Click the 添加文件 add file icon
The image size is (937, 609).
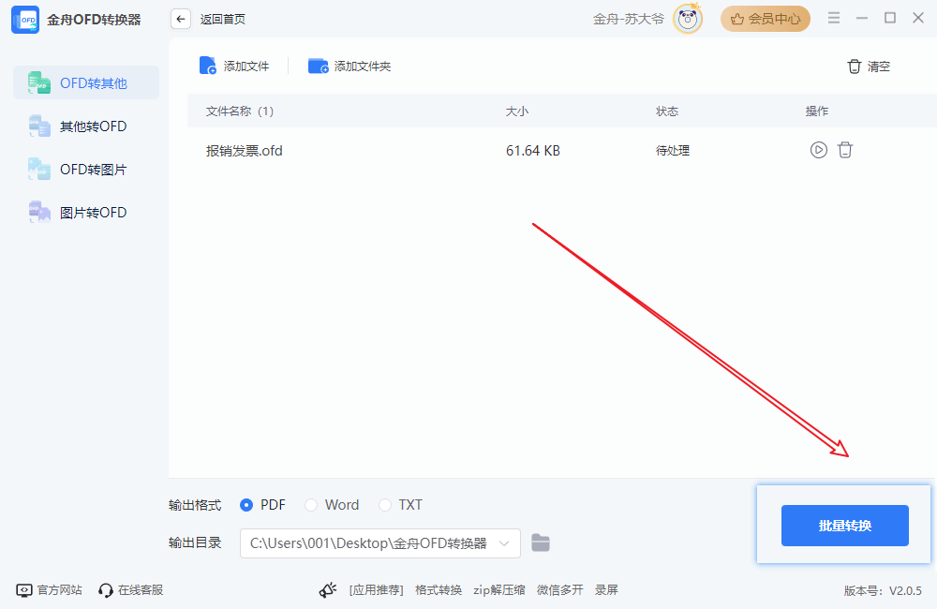pos(208,66)
